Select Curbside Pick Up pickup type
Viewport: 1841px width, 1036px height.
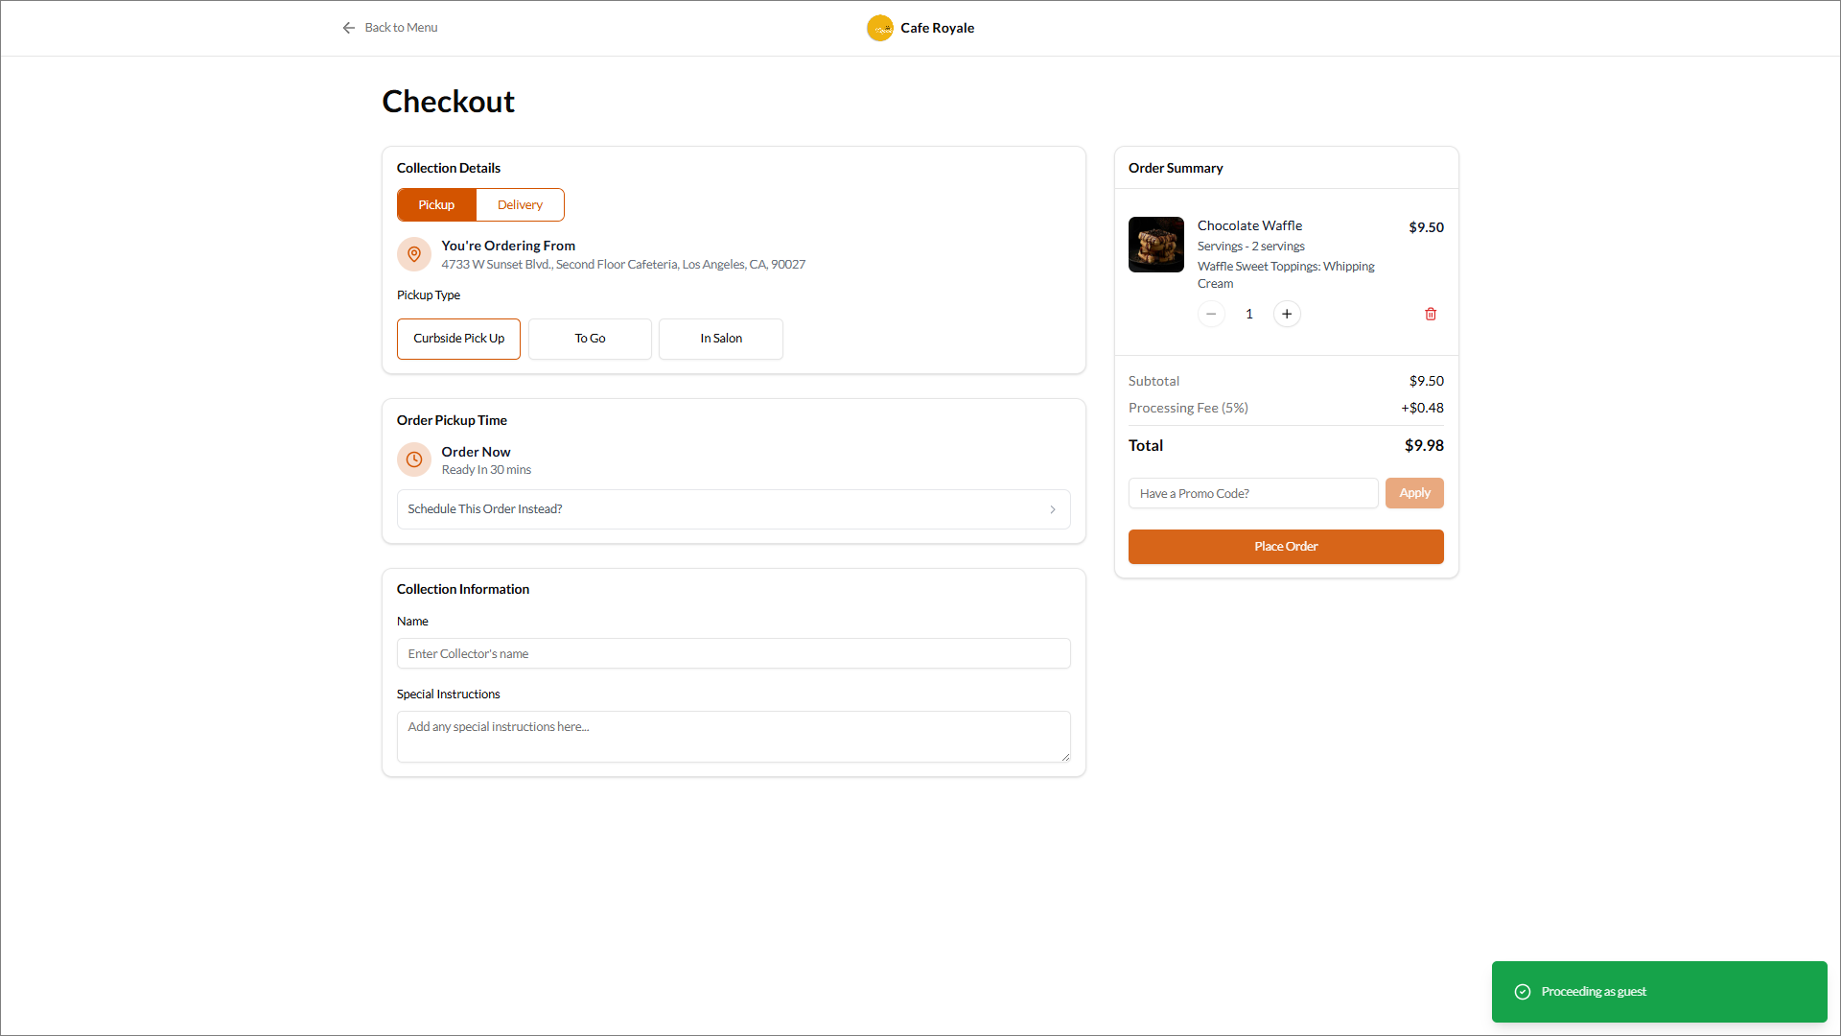[x=458, y=339]
